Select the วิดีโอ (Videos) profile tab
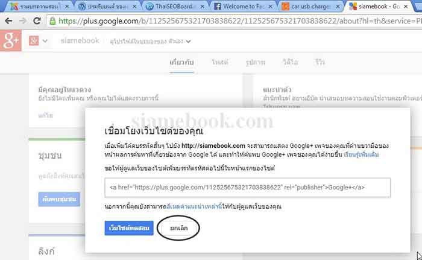 (x=290, y=63)
